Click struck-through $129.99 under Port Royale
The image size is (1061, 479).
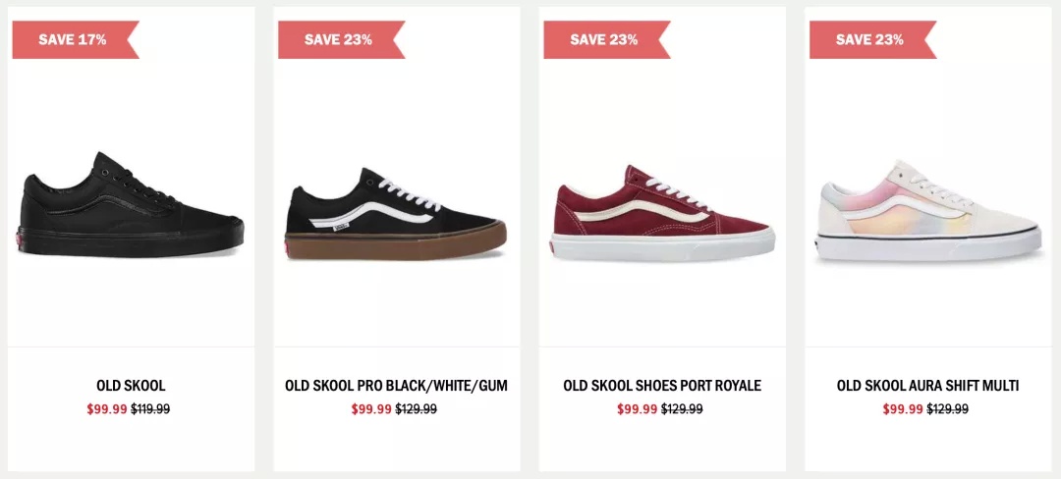click(682, 408)
